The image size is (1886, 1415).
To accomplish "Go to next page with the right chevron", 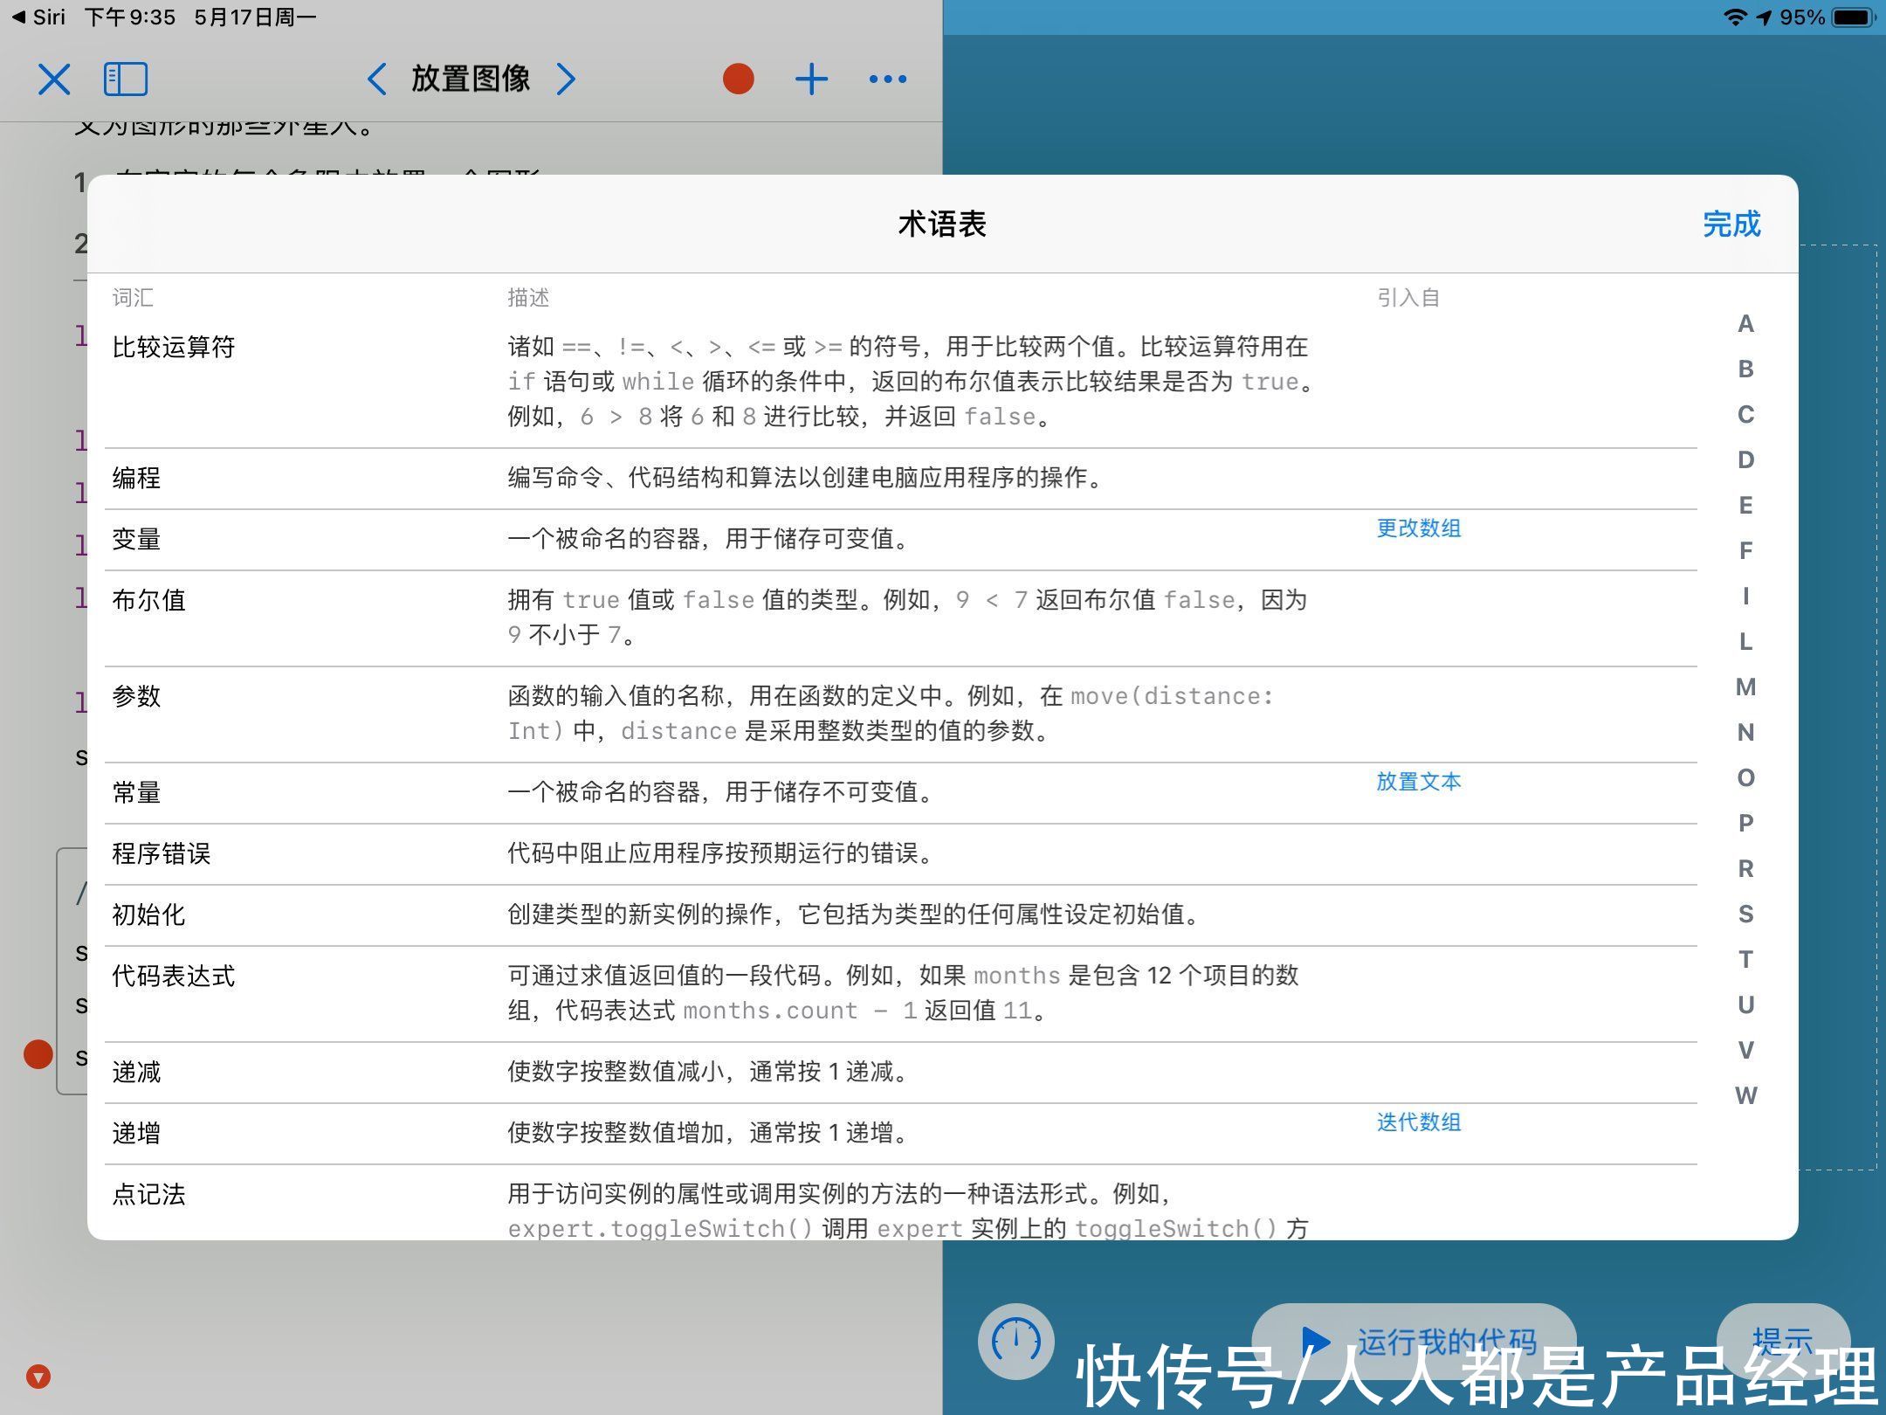I will 567,79.
